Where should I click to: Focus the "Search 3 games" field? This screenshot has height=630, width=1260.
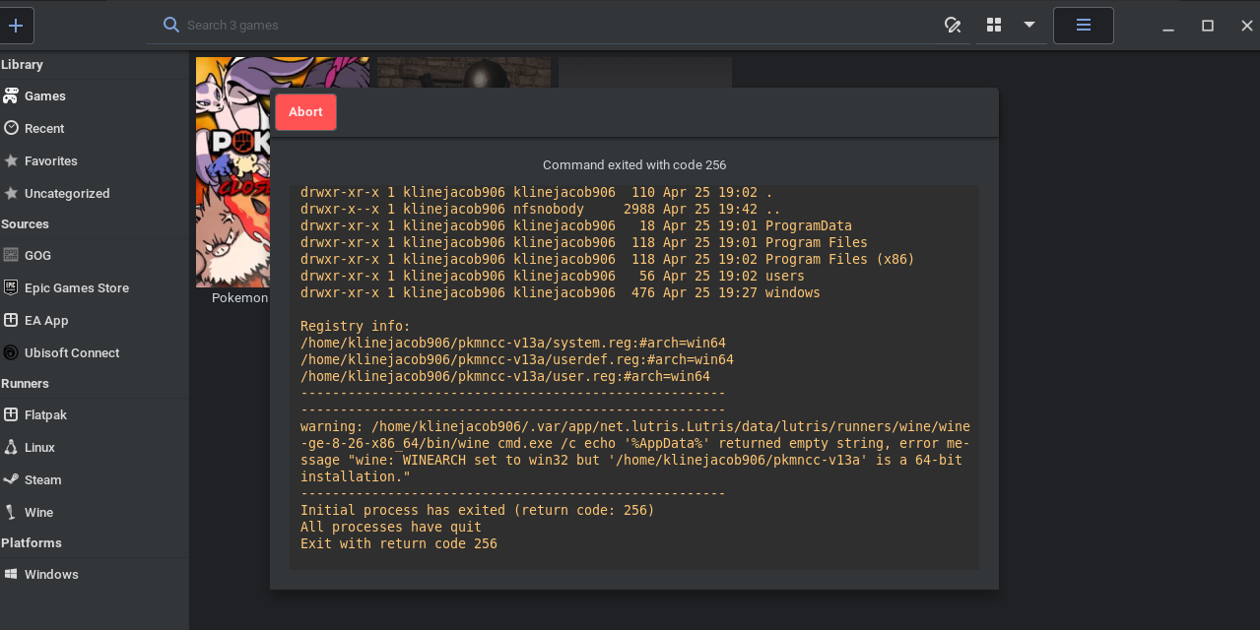tap(542, 26)
